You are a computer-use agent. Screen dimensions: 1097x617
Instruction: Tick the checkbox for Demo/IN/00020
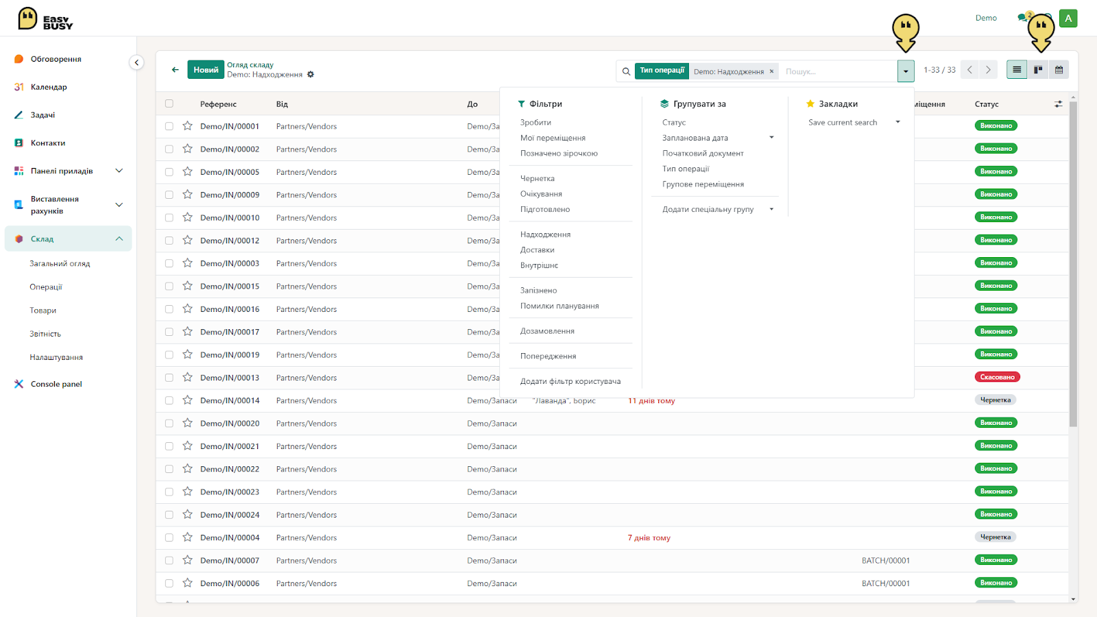(169, 424)
